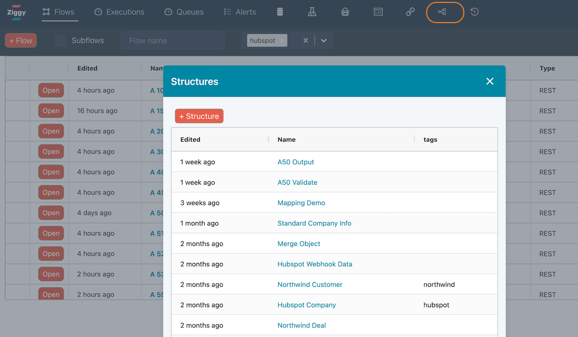Toggle the Subflows checkbox

[60, 40]
